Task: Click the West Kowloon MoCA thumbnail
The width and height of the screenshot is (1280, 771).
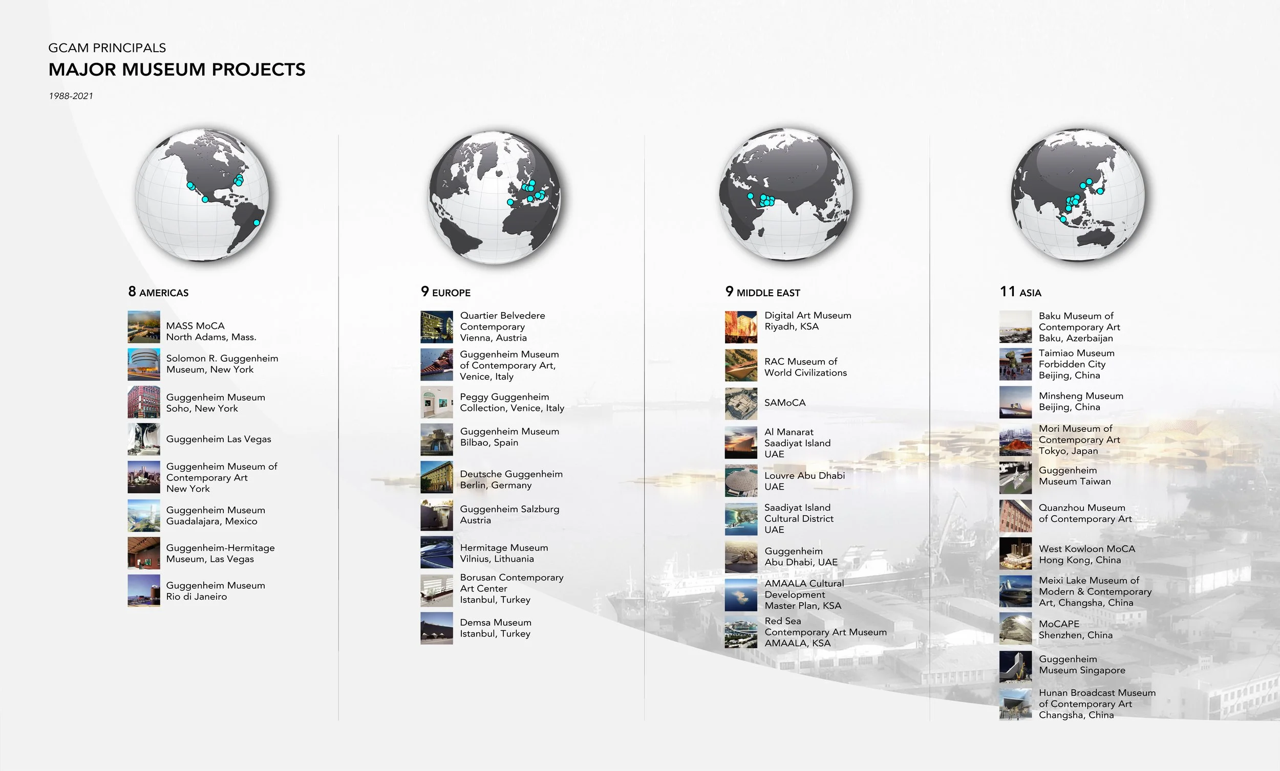Action: point(1015,554)
